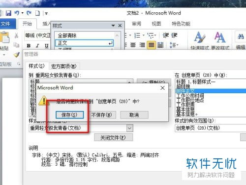This screenshot has height=185, width=246.
Task: Switch to the 特色功能 ribbon tab
Action: point(181,24)
